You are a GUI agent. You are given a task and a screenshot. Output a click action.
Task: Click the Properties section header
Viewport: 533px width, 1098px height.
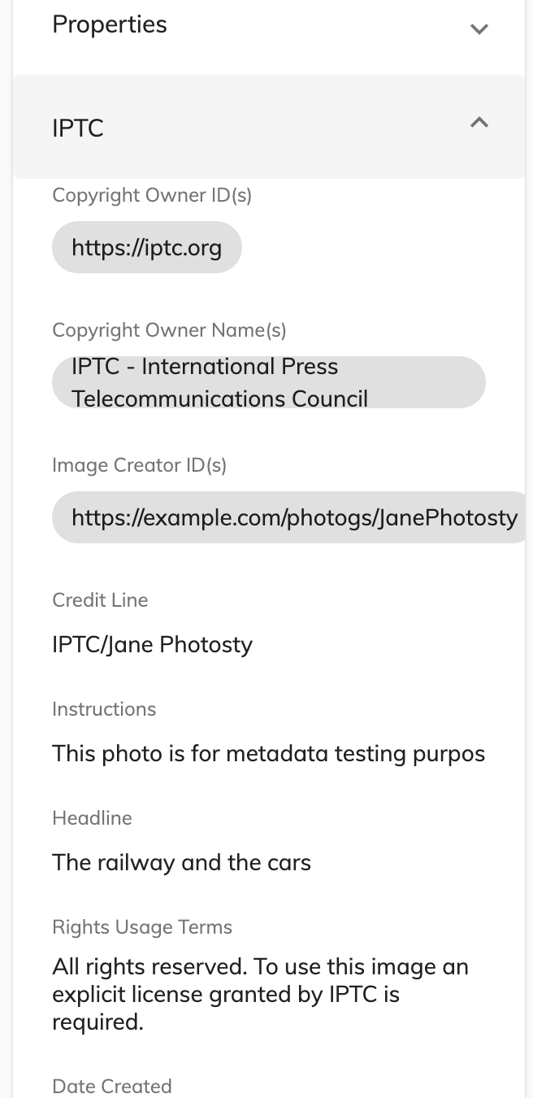point(109,24)
